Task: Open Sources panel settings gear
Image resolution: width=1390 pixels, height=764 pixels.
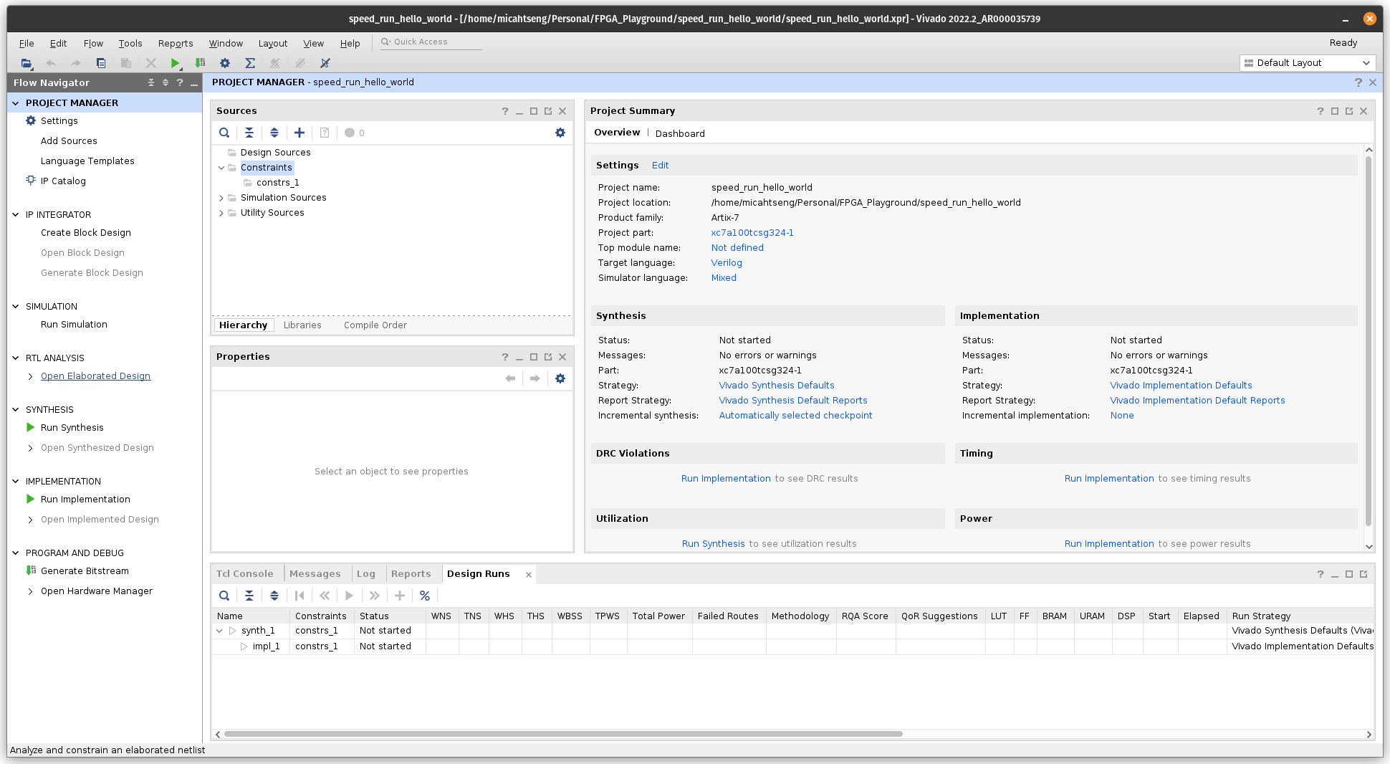Action: tap(560, 133)
